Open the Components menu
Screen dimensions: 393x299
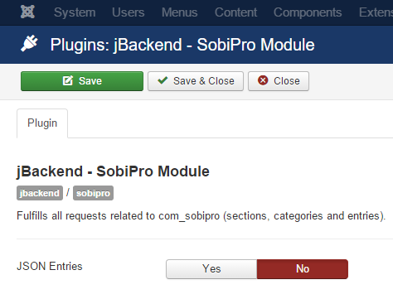308,12
